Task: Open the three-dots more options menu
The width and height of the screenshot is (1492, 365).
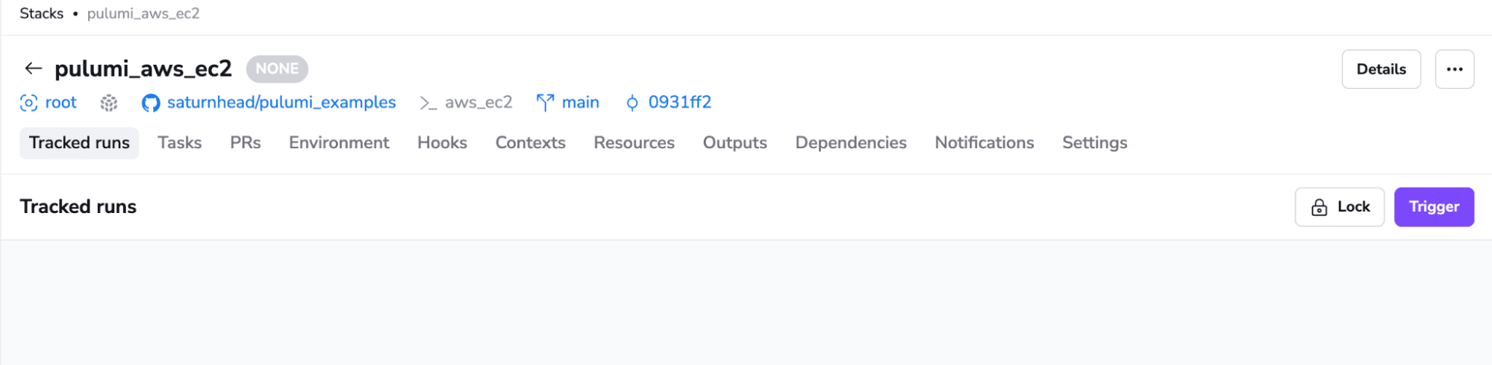Action: click(x=1454, y=69)
